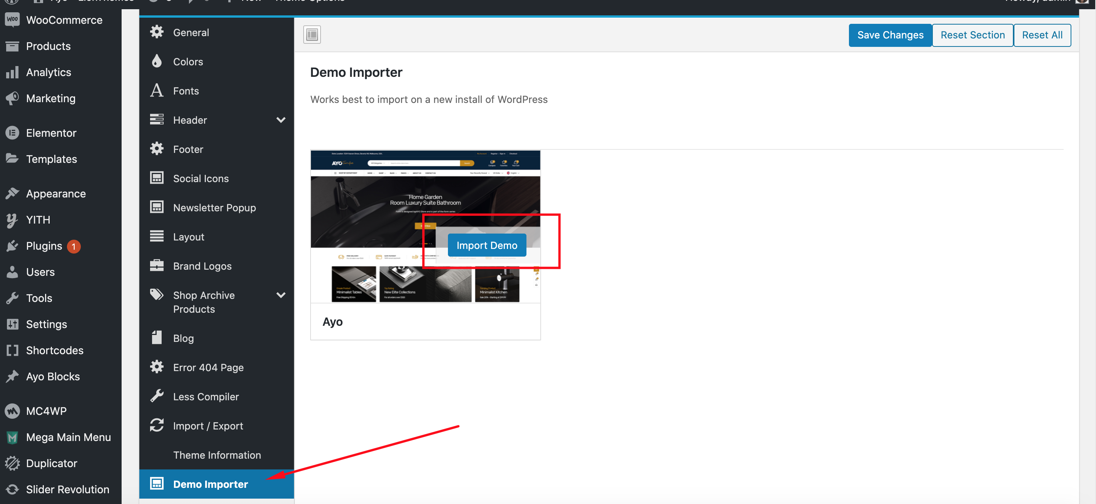The height and width of the screenshot is (504, 1096).
Task: Click the Import / Export refresh icon
Action: pyautogui.click(x=157, y=426)
